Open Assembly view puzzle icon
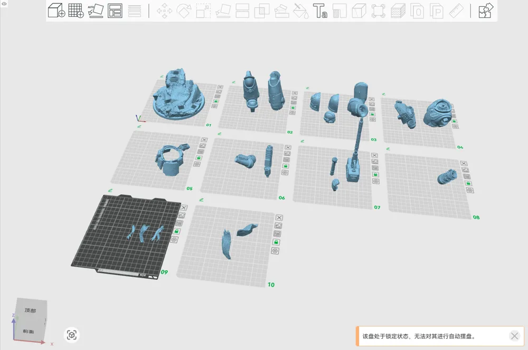The width and height of the screenshot is (528, 350). pyautogui.click(x=486, y=11)
